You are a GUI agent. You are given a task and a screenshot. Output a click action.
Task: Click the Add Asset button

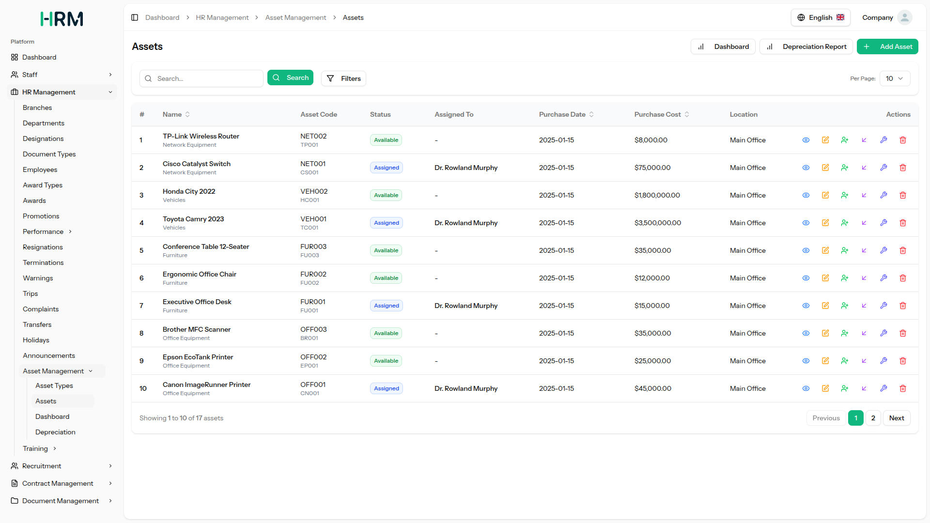point(887,46)
